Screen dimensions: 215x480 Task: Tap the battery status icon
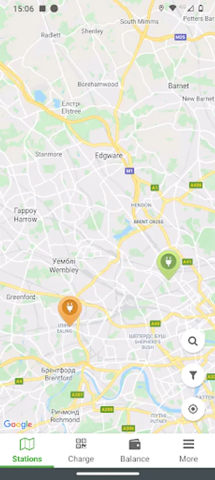(x=201, y=8)
